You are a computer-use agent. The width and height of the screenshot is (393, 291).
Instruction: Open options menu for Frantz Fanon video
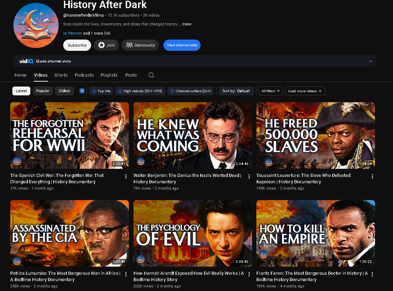(372, 274)
